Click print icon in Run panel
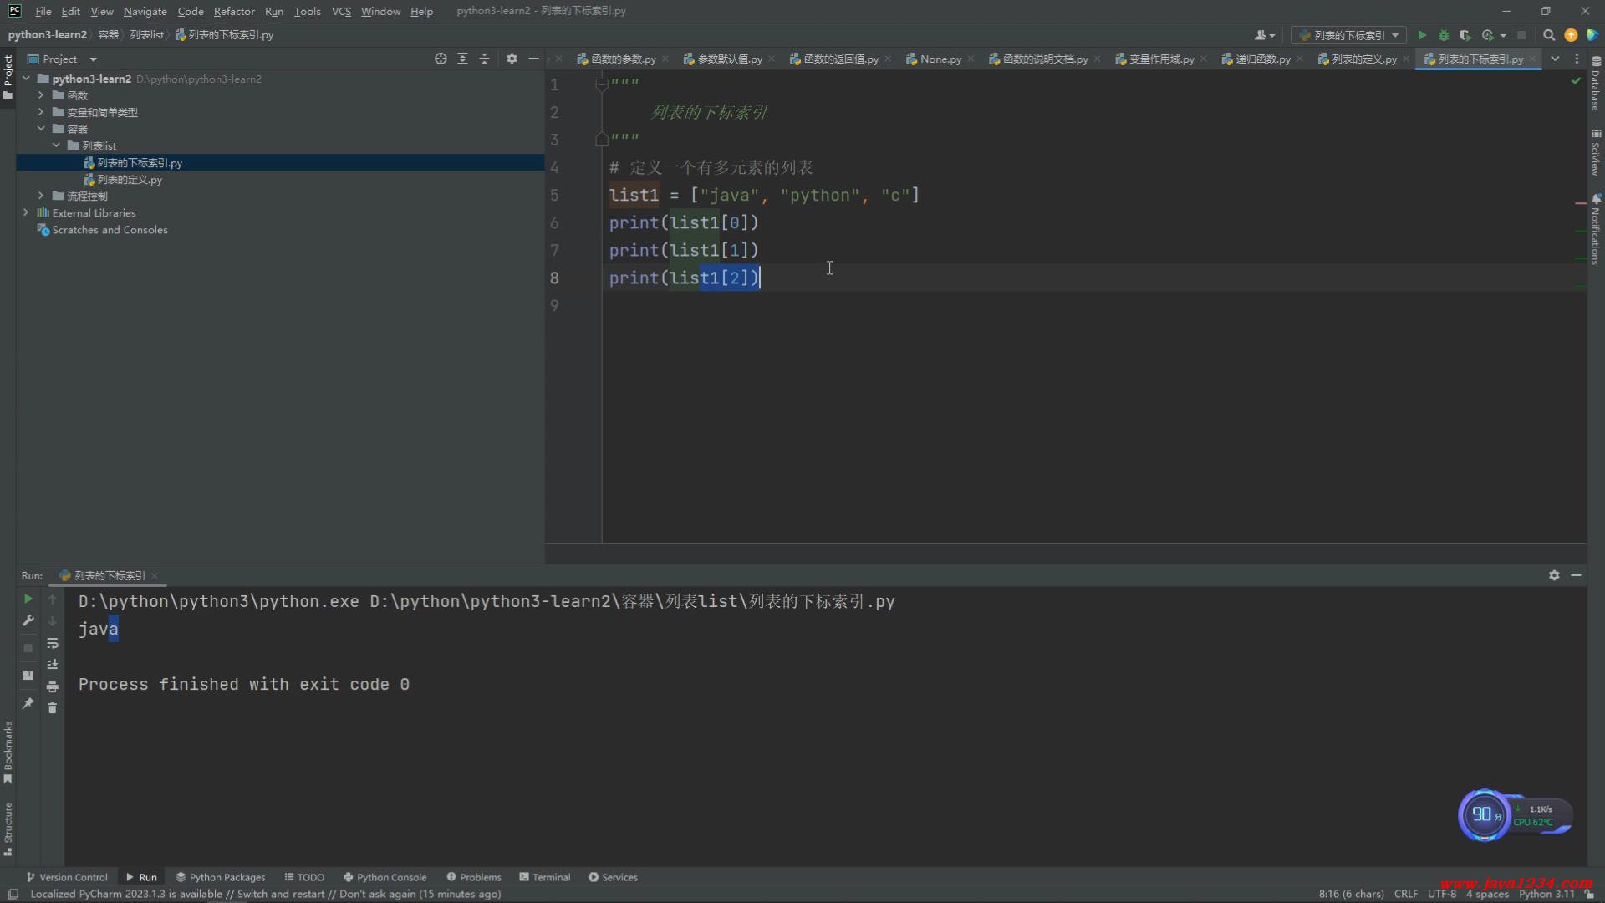 pyautogui.click(x=53, y=686)
